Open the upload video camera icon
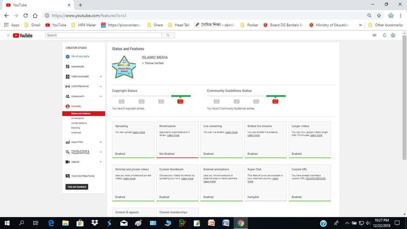 coord(375,35)
